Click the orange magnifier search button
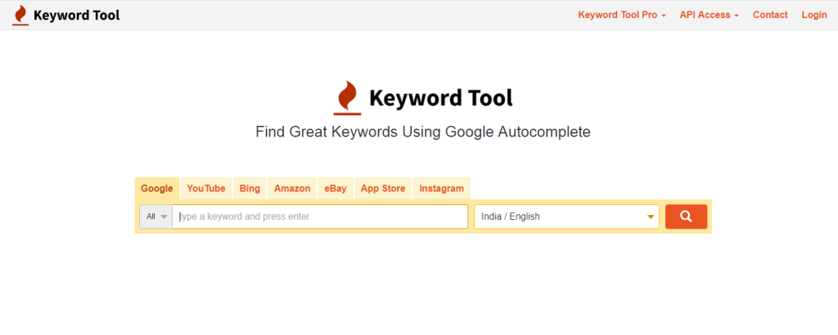This screenshot has width=838, height=335. (686, 217)
